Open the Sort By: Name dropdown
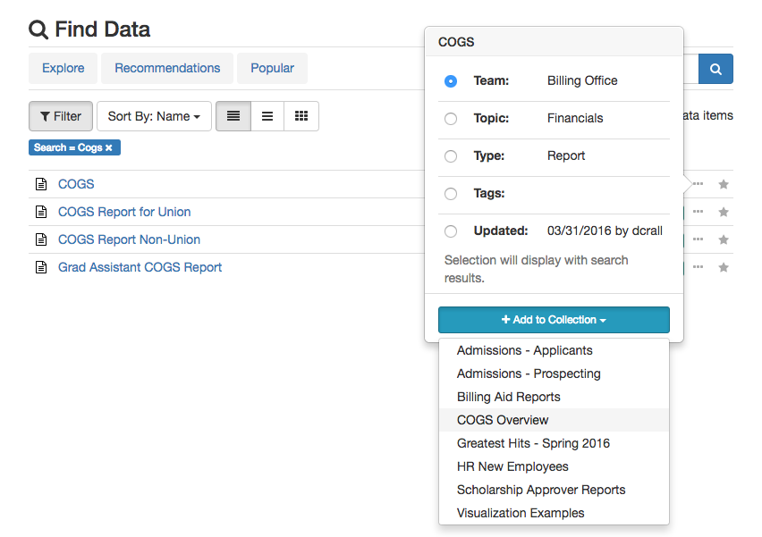The height and width of the screenshot is (537, 762). click(154, 116)
